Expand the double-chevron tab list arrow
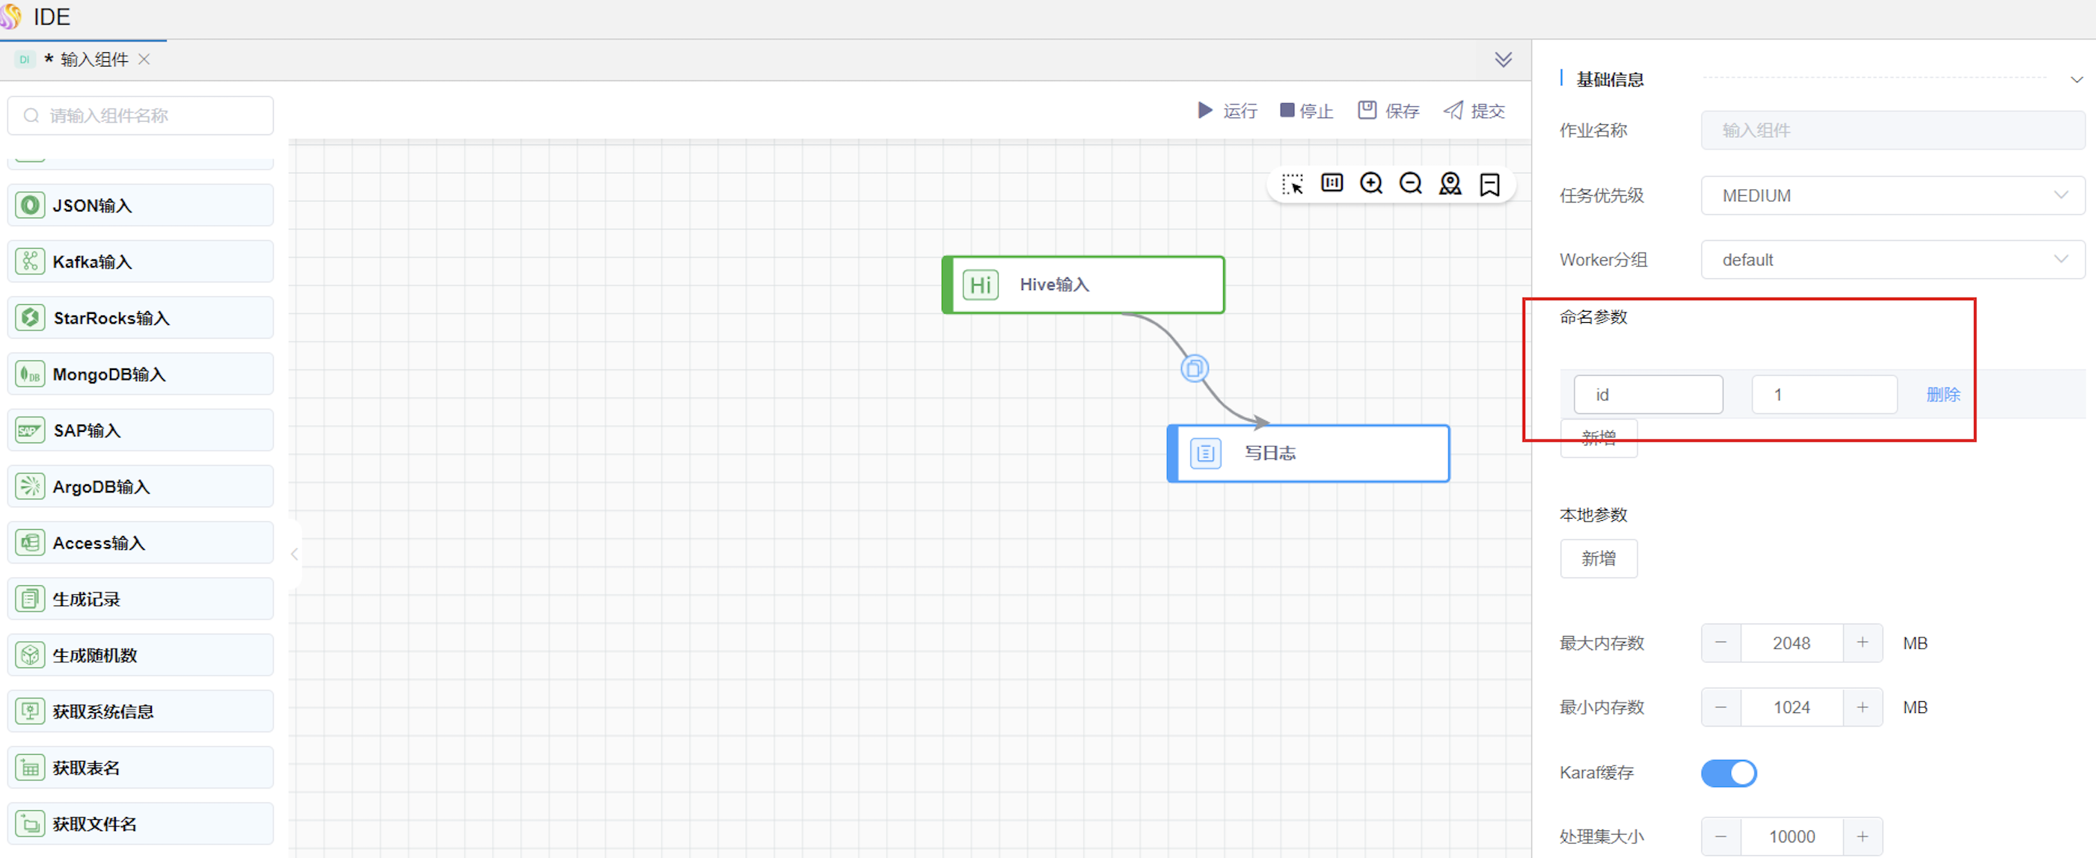Screen dimensions: 2096x858 pyautogui.click(x=1503, y=59)
